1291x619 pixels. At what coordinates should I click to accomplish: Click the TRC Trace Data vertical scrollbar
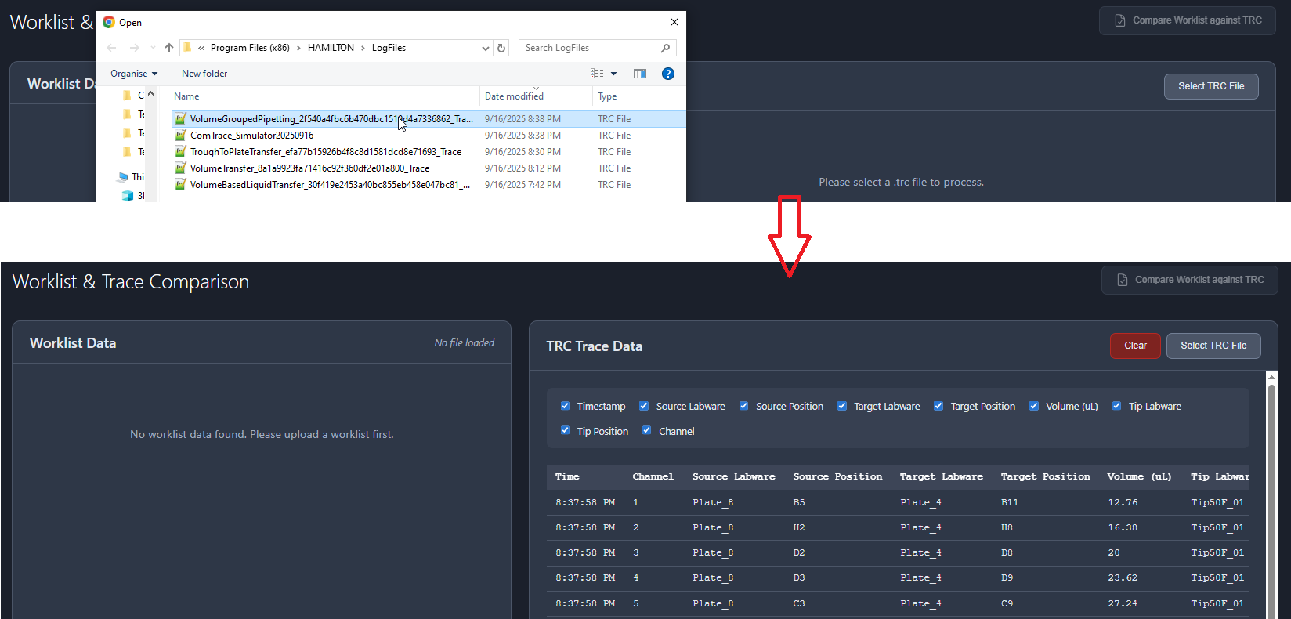point(1271,470)
